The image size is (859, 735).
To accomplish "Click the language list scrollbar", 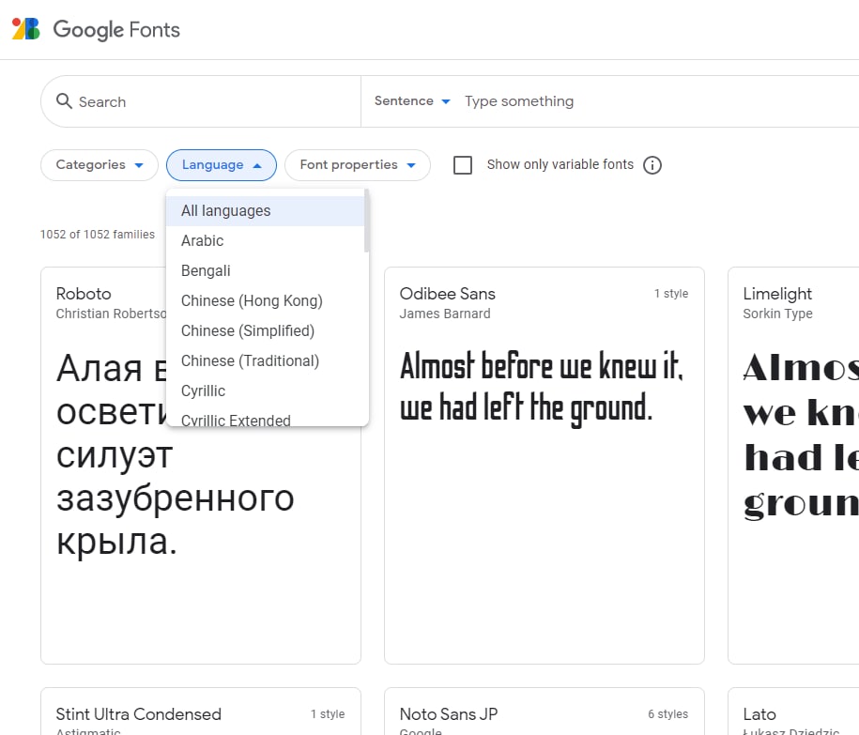I will (x=366, y=221).
